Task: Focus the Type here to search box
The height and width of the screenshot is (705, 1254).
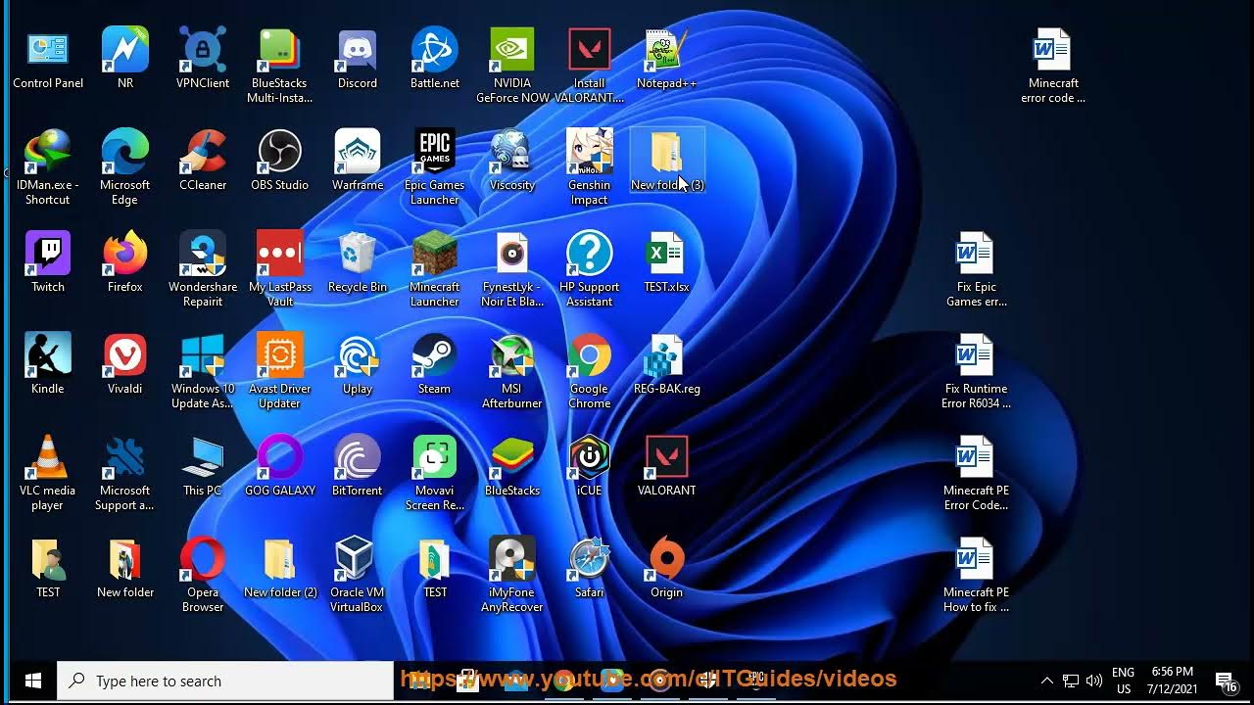Action: (x=225, y=681)
